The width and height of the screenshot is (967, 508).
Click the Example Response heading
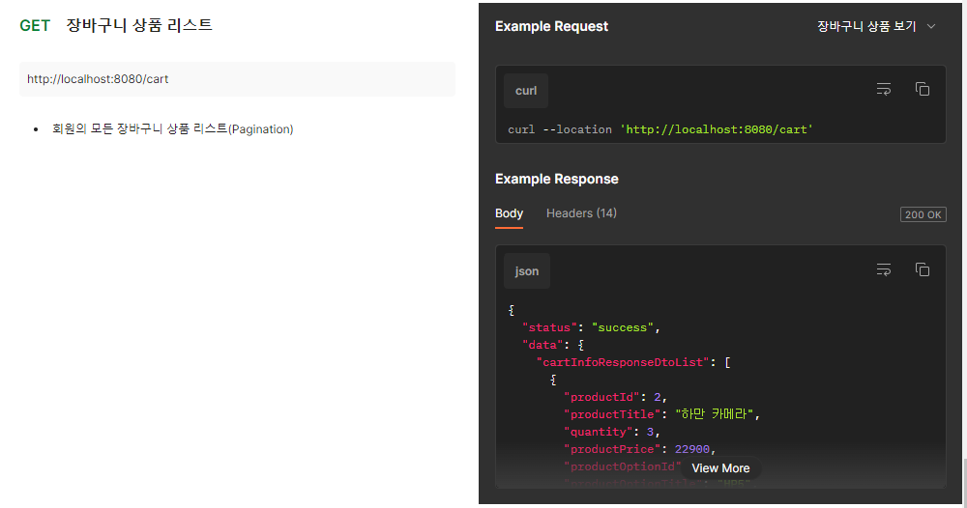tap(557, 180)
